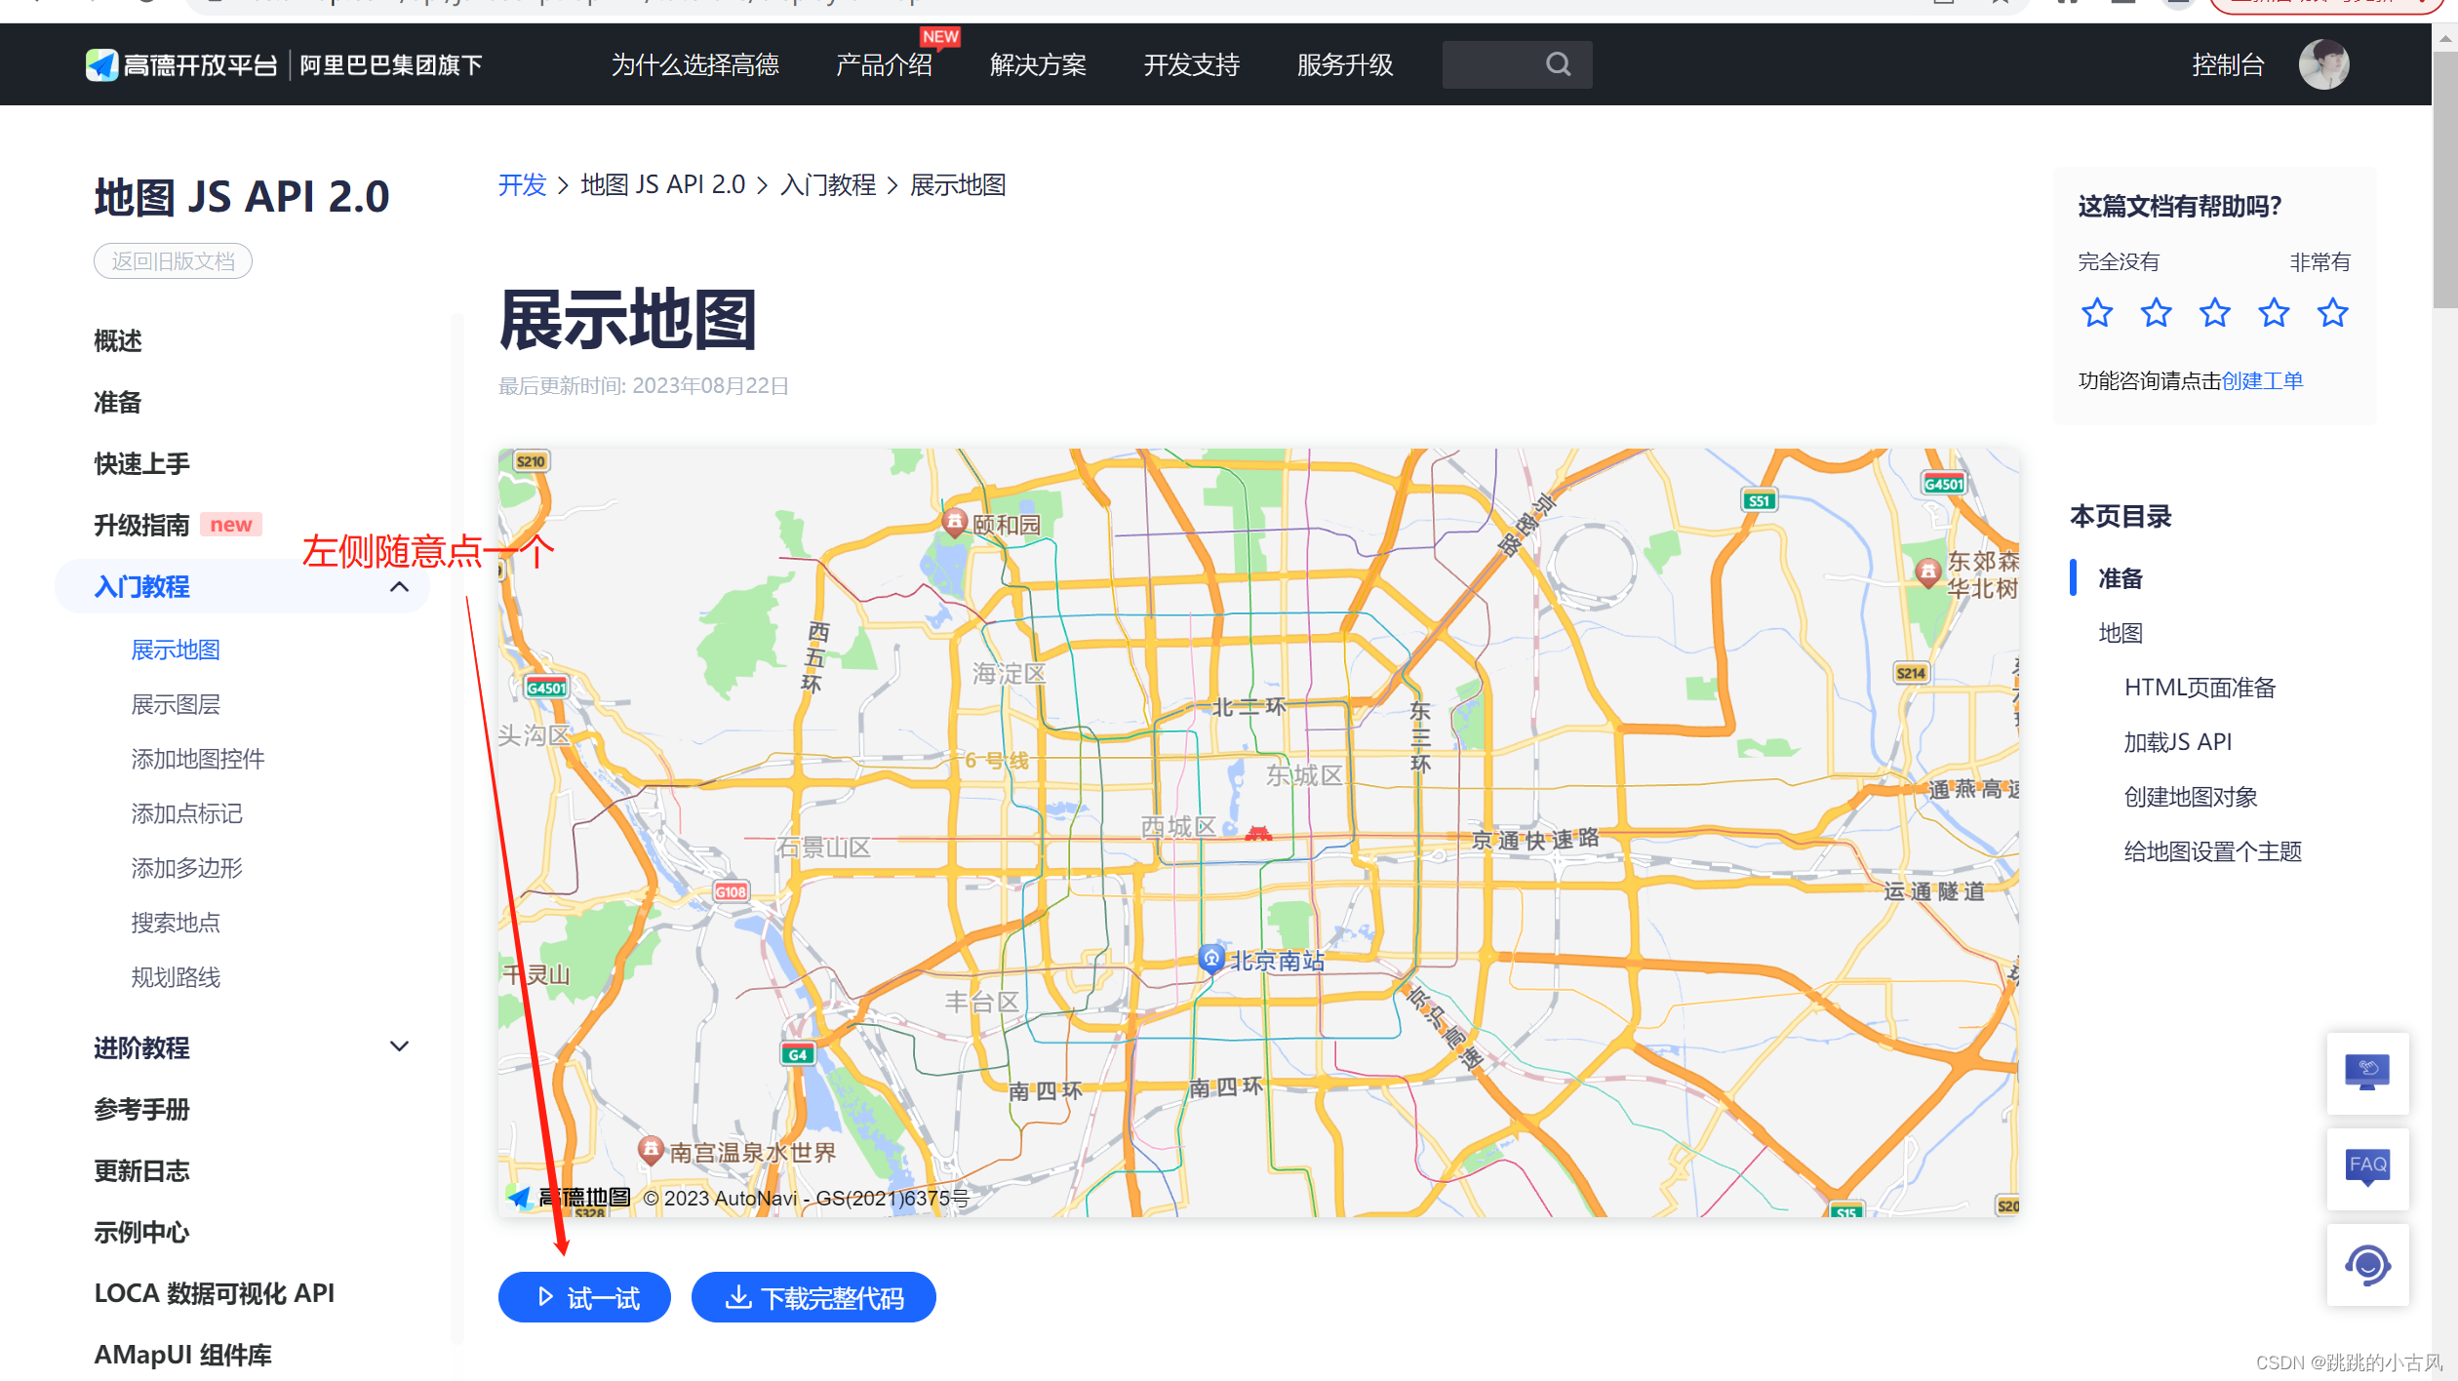The image size is (2458, 1381).
Task: Open the FAQ floating icon
Action: coord(2367,1167)
